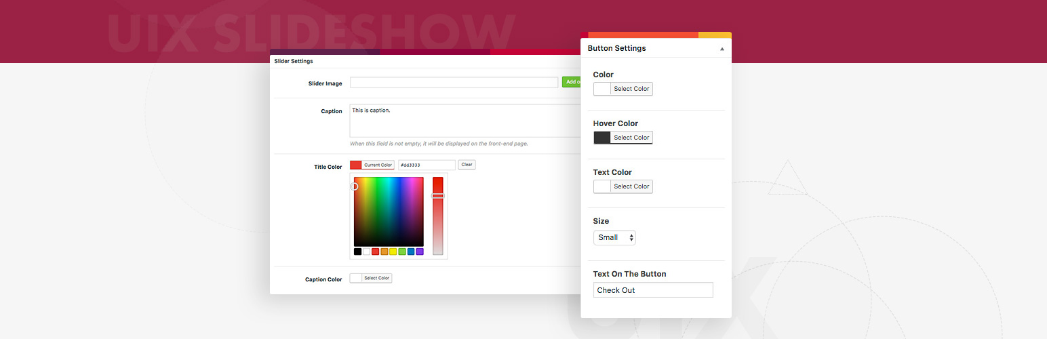1047x339 pixels.
Task: Click Select Color for Caption Color
Action: [377, 278]
